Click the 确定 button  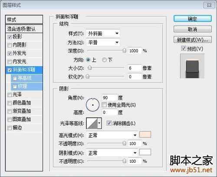pyautogui.click(x=193, y=19)
